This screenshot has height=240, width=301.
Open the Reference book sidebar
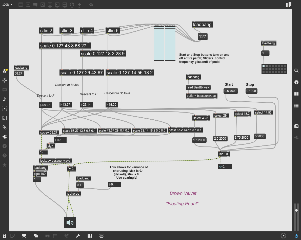296,94
